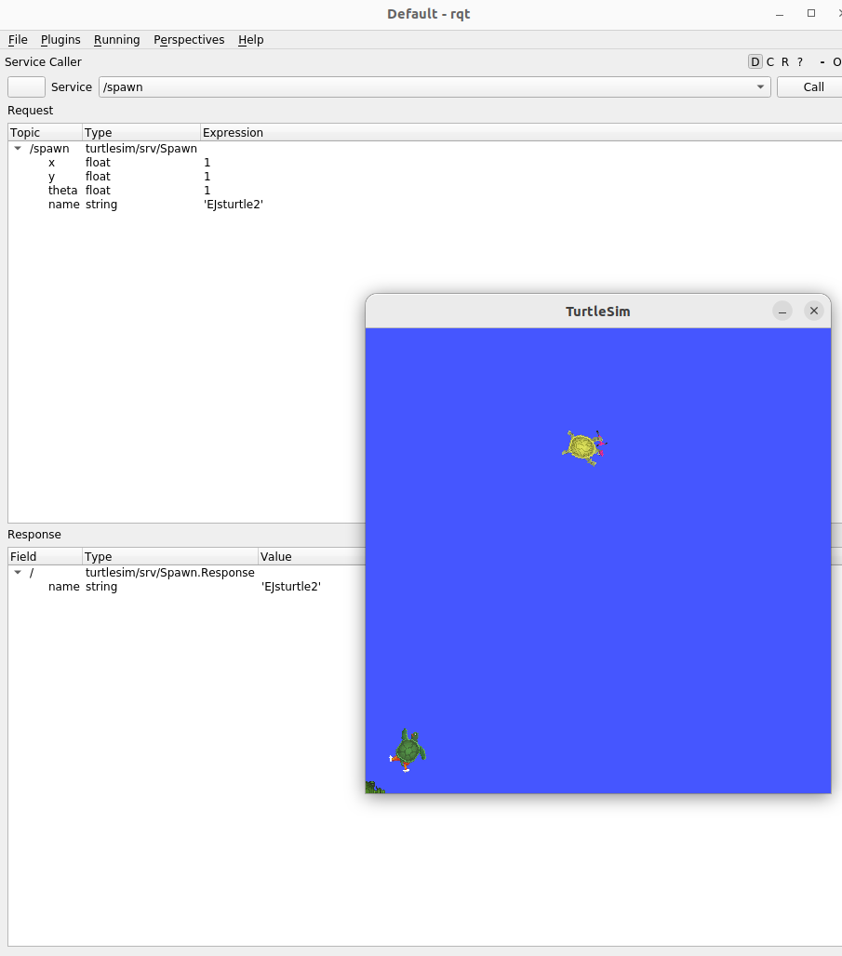This screenshot has height=956, width=842.
Task: Click the dash minimize-plugin icon in Service Caller
Action: point(822,61)
